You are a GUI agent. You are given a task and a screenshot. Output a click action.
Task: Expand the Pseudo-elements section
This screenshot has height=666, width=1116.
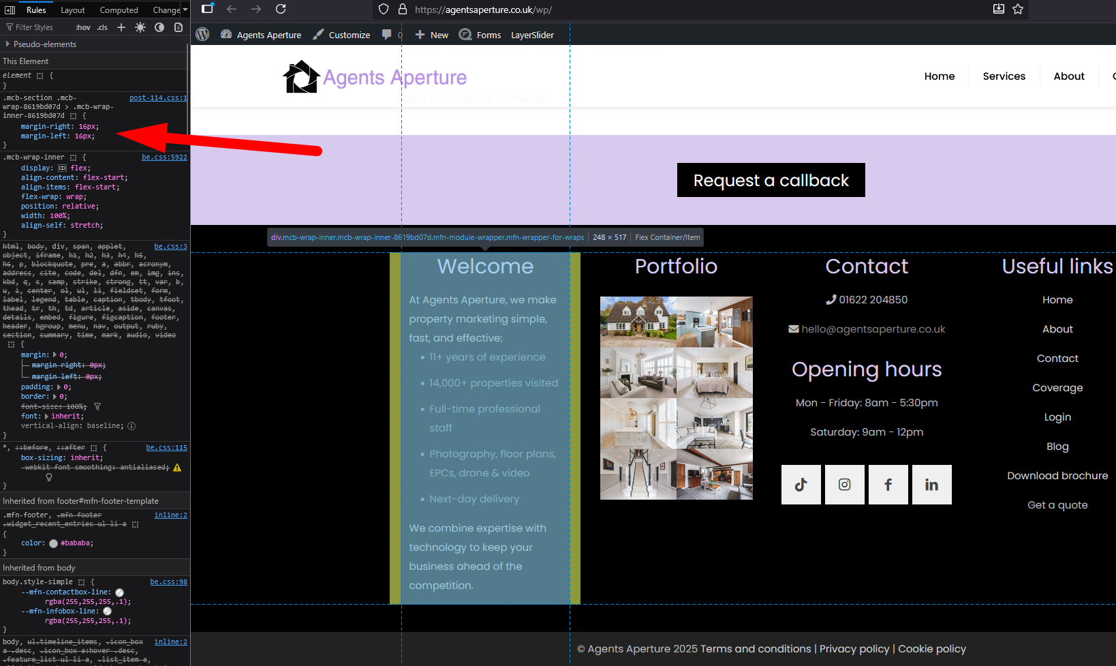pyautogui.click(x=7, y=44)
